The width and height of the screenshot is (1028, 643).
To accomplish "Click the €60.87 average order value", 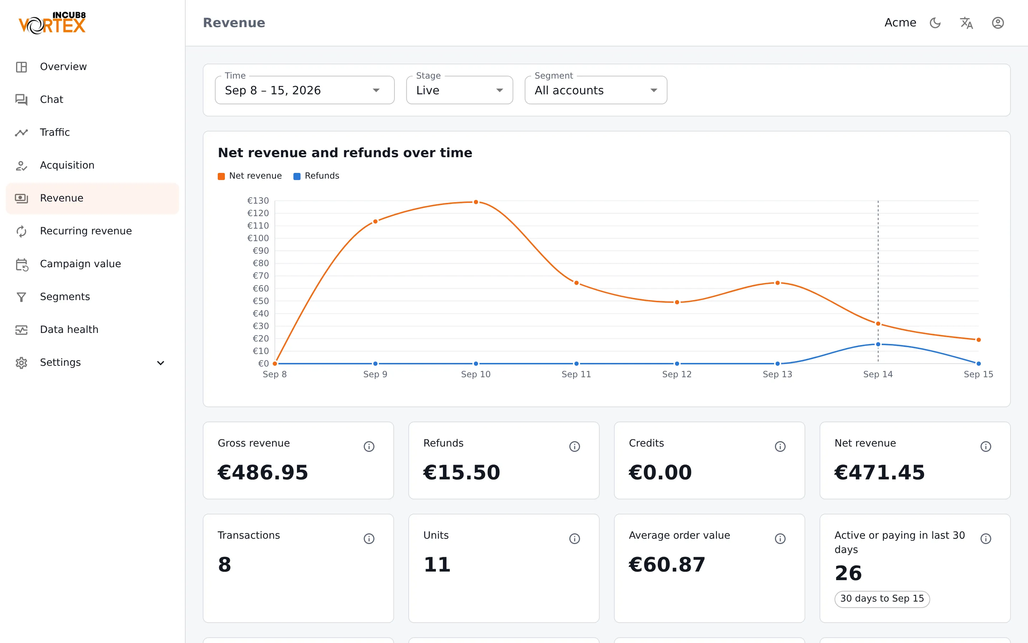I will 667,565.
